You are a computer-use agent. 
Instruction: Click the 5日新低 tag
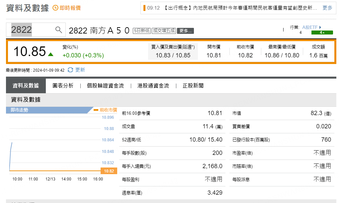142,31
